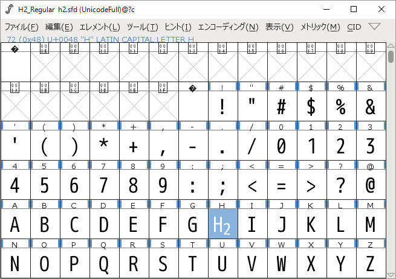Select the dollar sign glyph cell
This screenshot has width=396, height=279.
click(312, 106)
